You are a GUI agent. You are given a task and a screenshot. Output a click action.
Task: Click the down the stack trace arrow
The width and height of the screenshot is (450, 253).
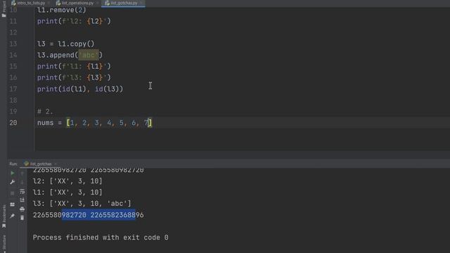pos(22,182)
